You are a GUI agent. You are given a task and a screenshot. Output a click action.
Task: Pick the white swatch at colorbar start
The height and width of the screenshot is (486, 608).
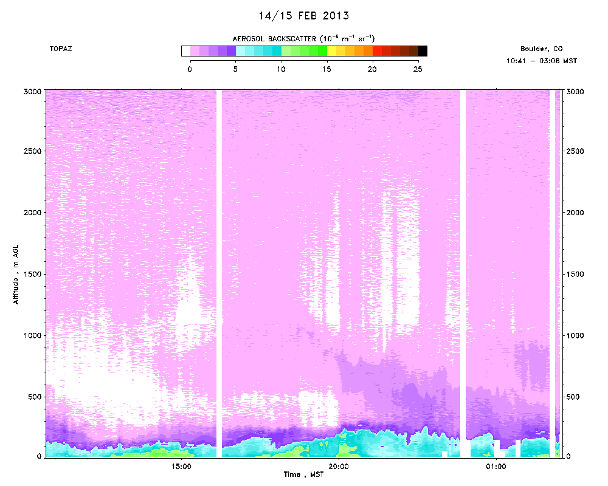(186, 51)
